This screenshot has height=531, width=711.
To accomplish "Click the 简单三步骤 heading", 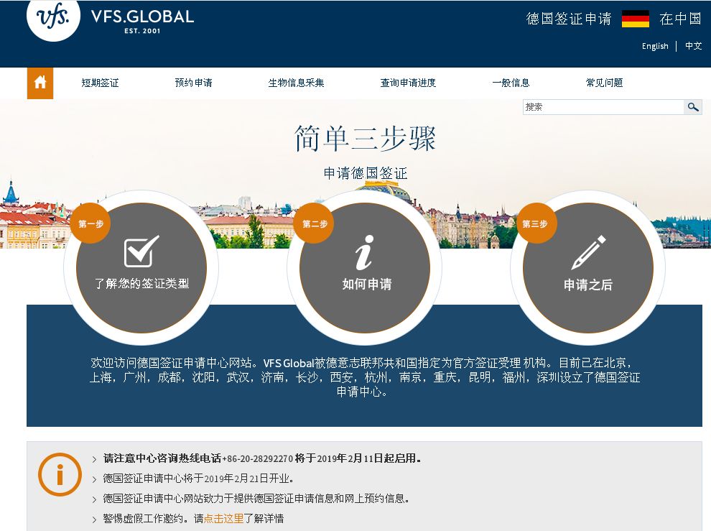I will pyautogui.click(x=365, y=139).
